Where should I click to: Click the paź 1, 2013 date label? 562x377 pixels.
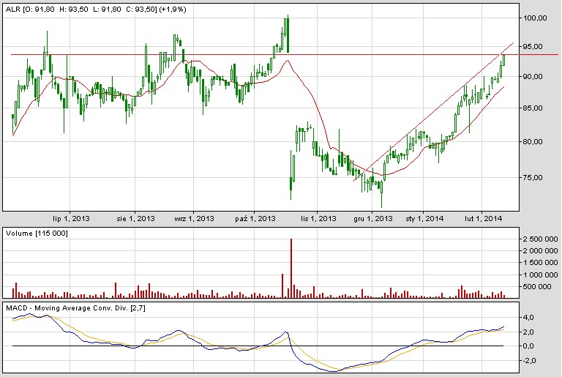tap(255, 218)
